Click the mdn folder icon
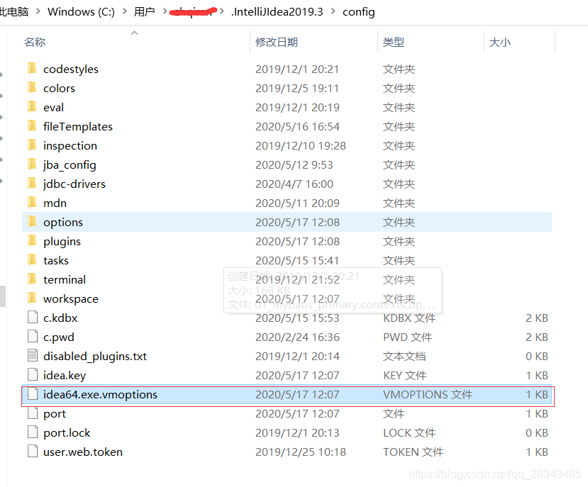The image size is (588, 487). point(32,203)
